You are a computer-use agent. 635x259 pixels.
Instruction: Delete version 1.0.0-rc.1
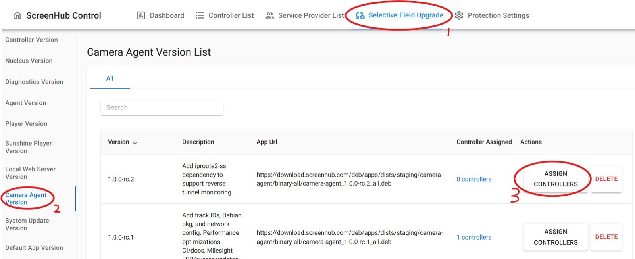click(x=606, y=237)
